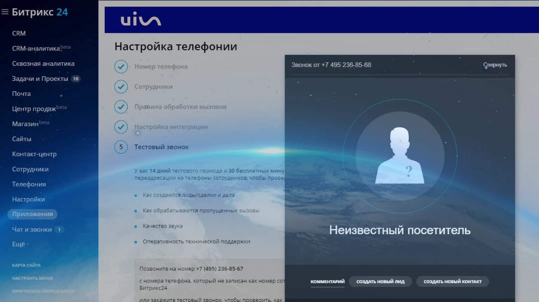Click bullet Качество звука
The image size is (539, 302).
coord(163,226)
